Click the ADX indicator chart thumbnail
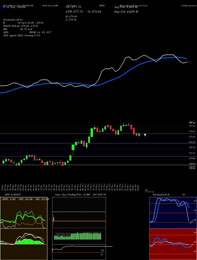 coord(24,213)
